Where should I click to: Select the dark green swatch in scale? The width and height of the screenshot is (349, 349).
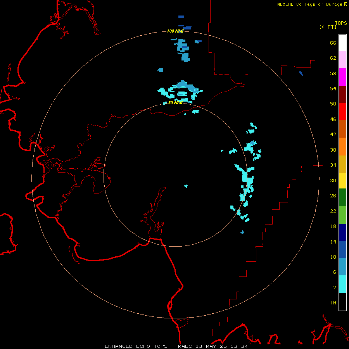tap(342, 197)
